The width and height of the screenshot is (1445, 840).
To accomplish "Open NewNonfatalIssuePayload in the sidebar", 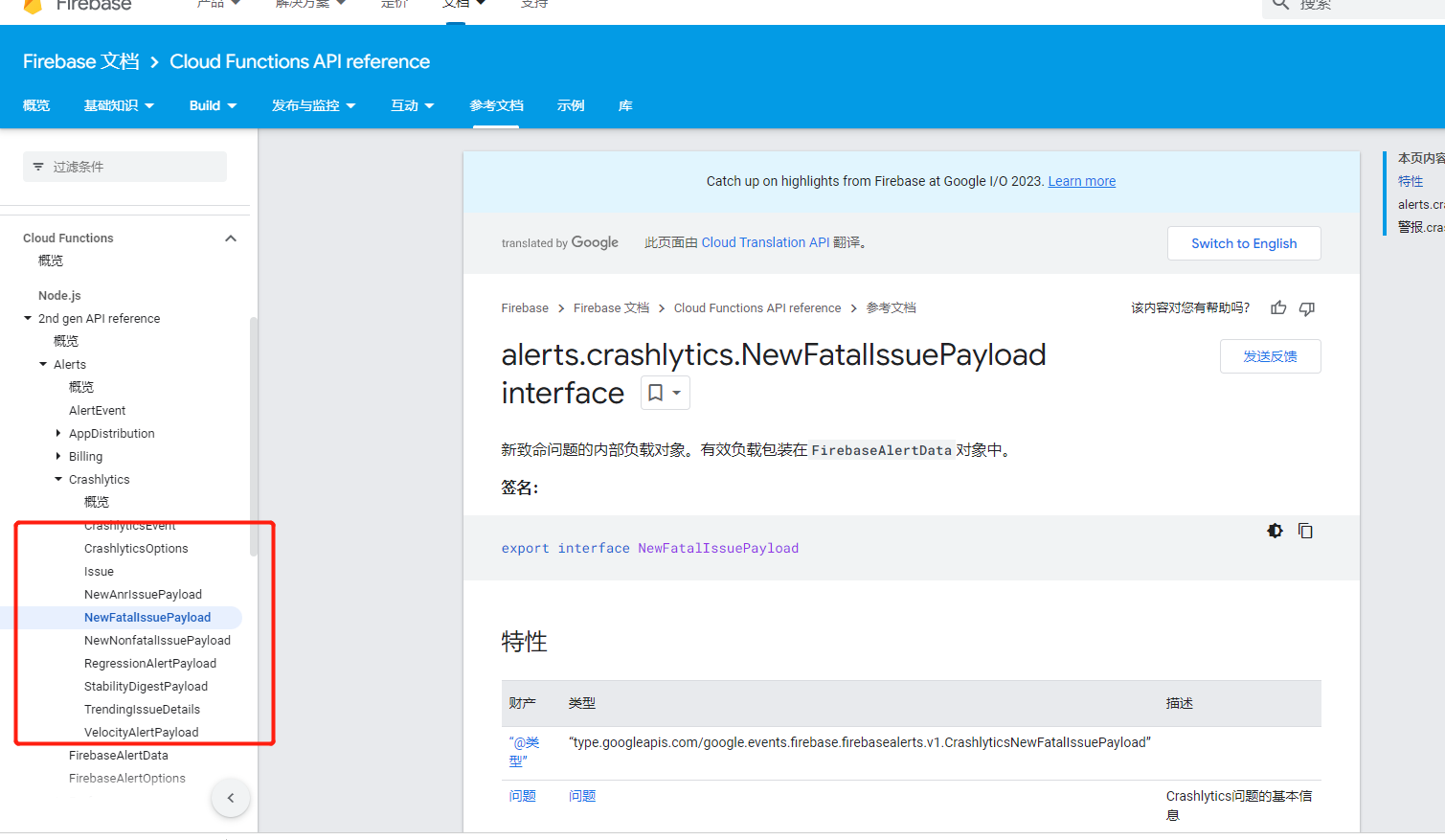I will (157, 640).
